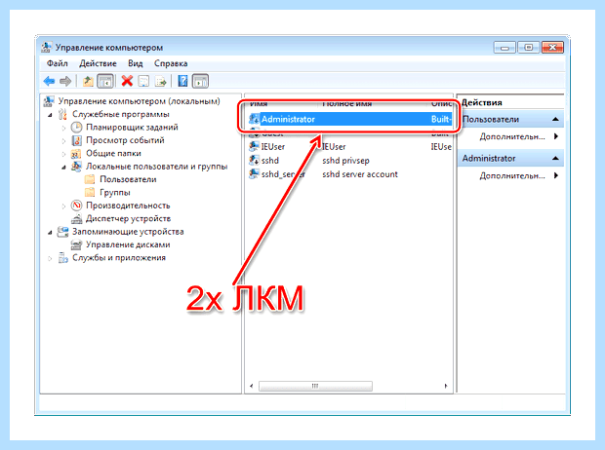Click the Administrator user icon
The height and width of the screenshot is (450, 605).
[x=255, y=119]
